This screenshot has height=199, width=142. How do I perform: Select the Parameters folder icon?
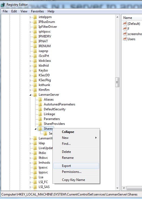pos(40,119)
